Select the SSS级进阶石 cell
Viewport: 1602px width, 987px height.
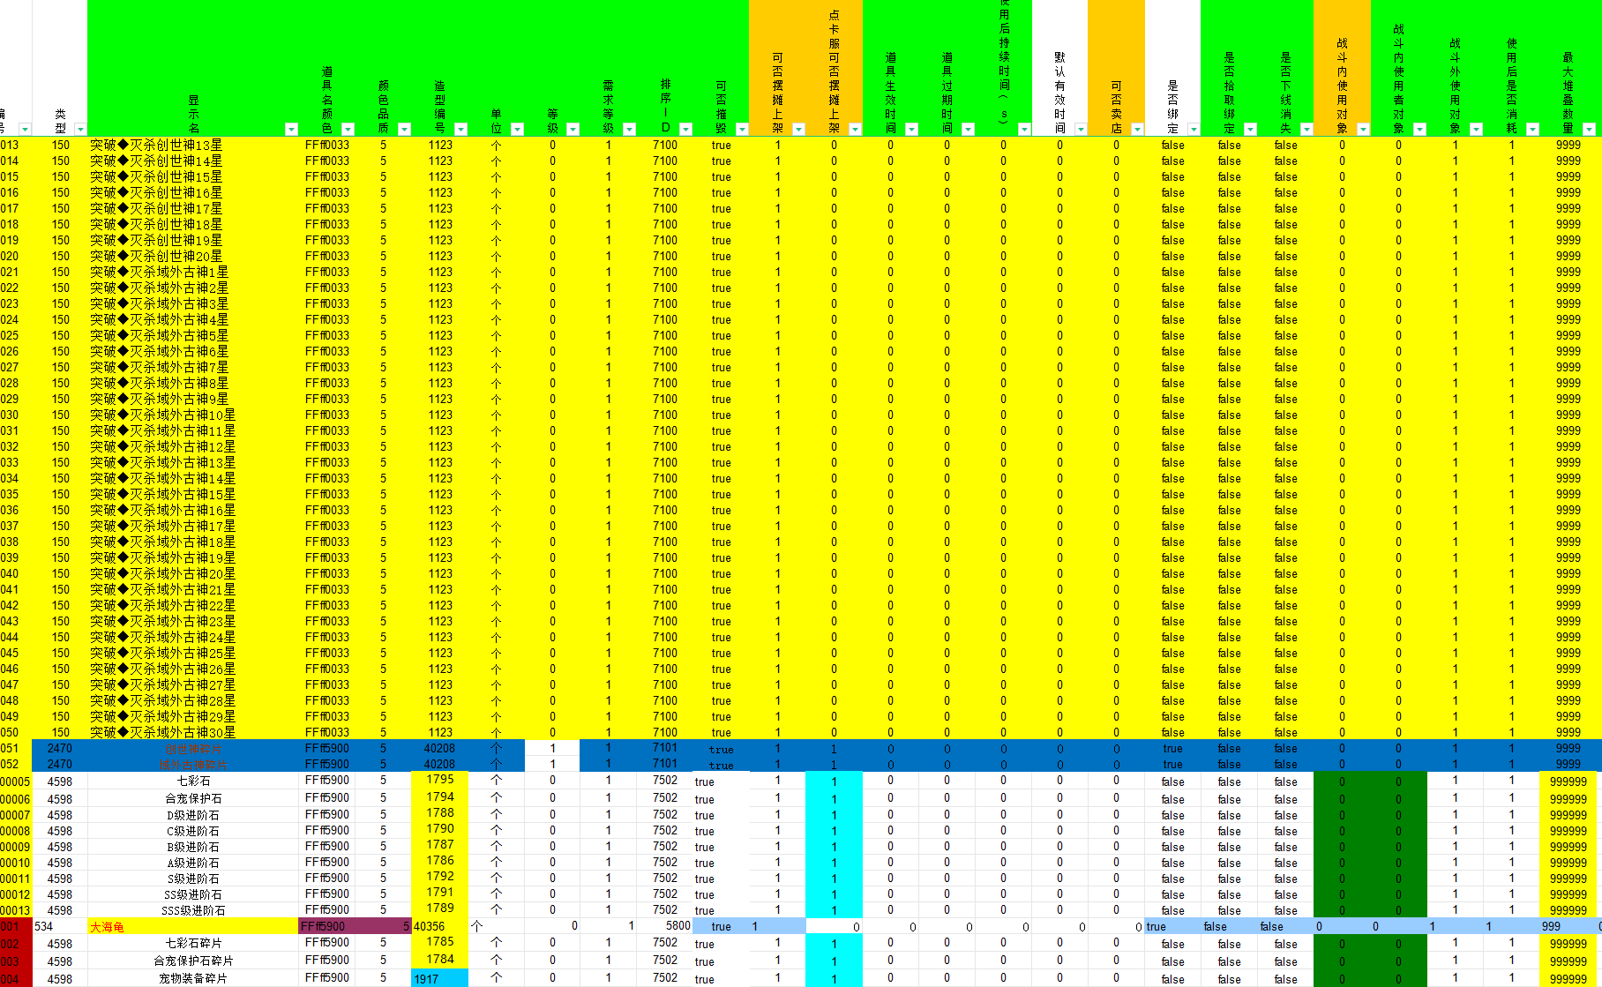192,911
